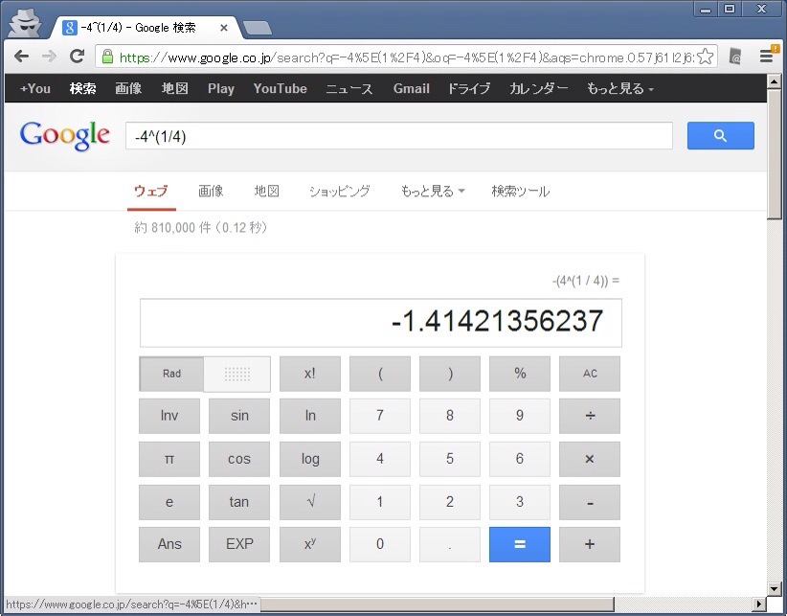Image resolution: width=787 pixels, height=616 pixels.
Task: Open Gmail from the top bar
Action: [412, 89]
